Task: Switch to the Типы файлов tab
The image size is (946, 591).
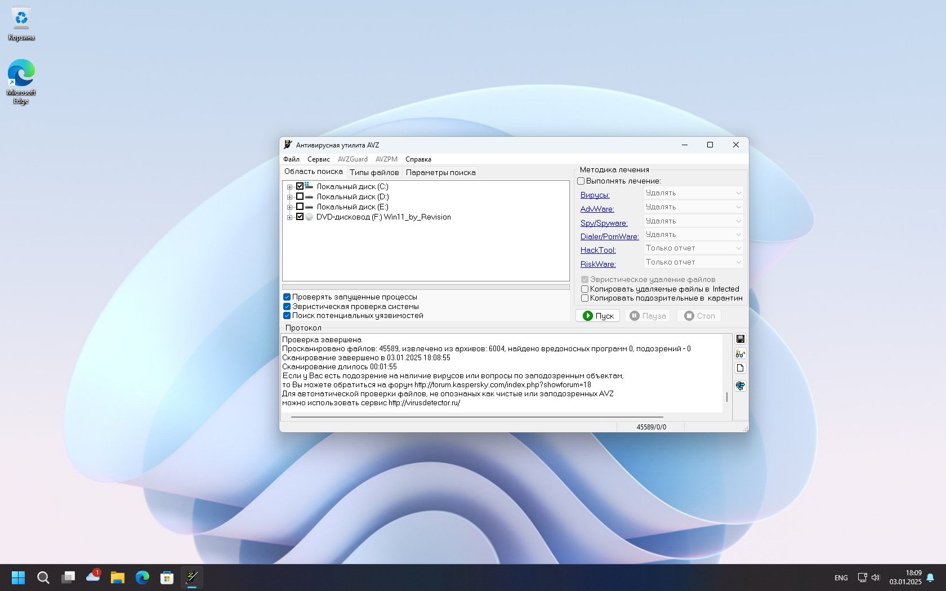Action: click(374, 172)
